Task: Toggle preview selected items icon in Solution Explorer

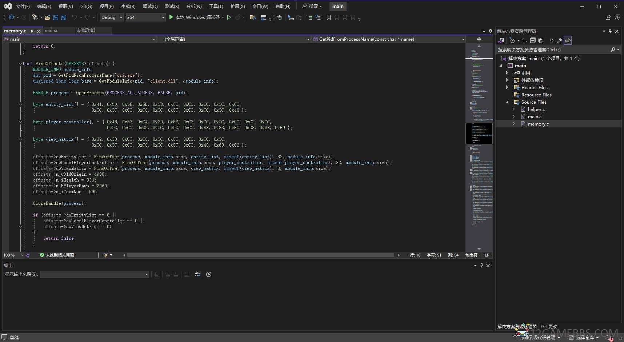Action: 568,40
